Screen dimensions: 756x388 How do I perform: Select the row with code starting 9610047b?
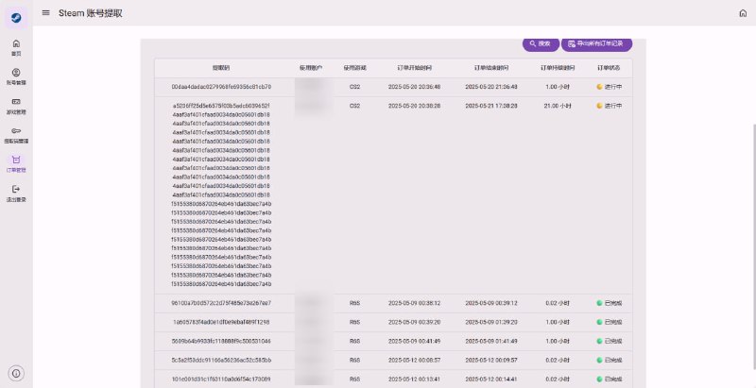click(x=221, y=303)
